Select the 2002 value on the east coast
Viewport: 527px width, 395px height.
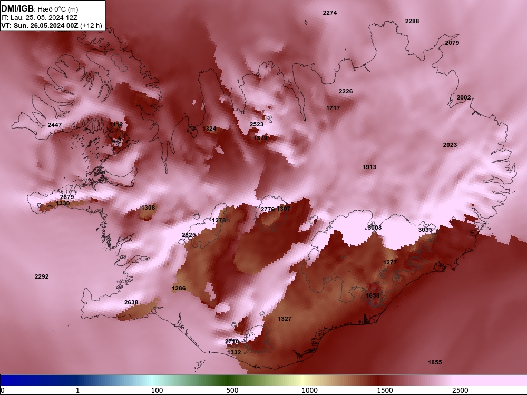(463, 98)
